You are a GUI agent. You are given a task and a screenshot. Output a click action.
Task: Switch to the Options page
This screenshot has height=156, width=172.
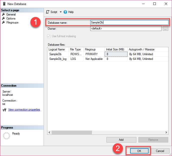point(11,18)
